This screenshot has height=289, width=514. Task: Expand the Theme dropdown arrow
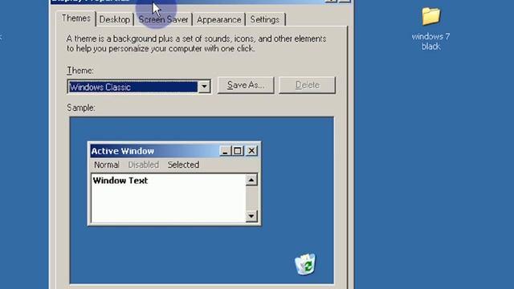(204, 87)
